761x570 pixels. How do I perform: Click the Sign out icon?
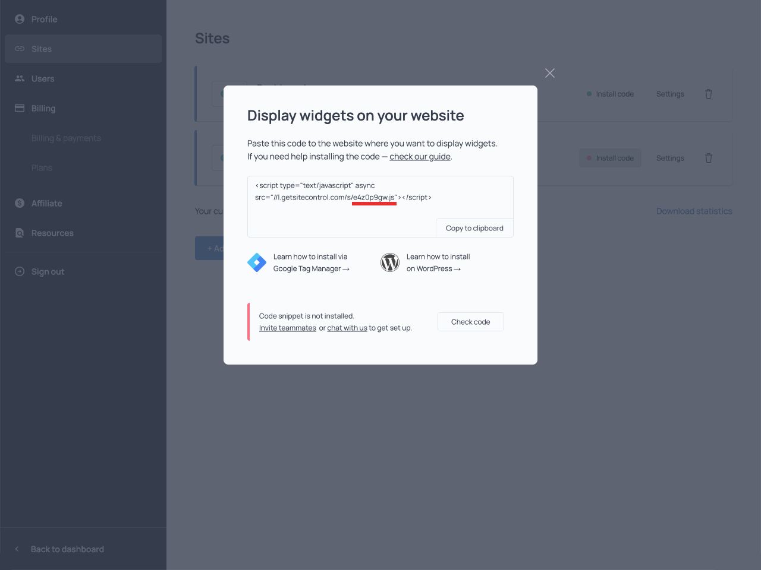click(19, 271)
